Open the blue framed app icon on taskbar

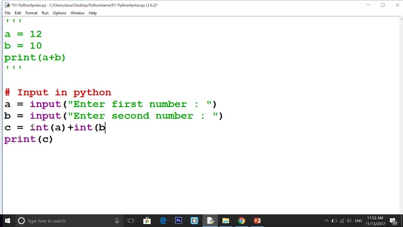tap(194, 221)
